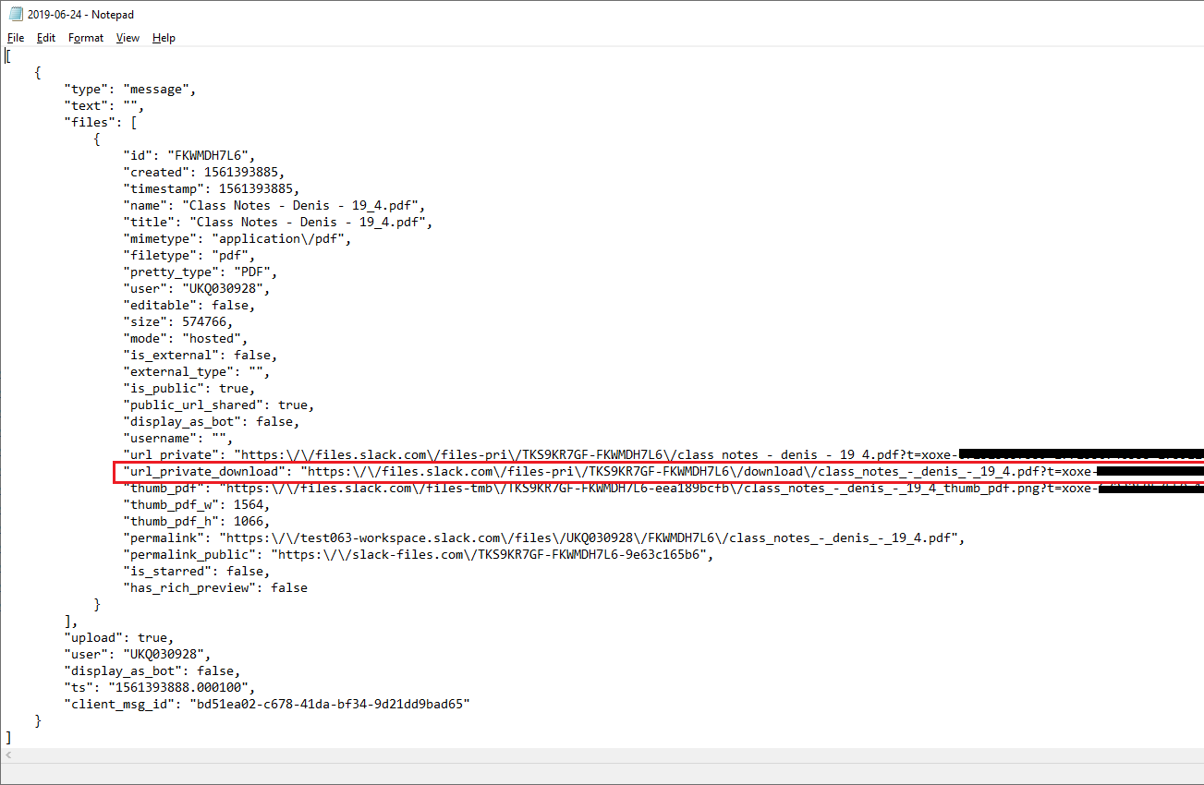Click the horizontal scrollbar at the bottom
This screenshot has height=785, width=1204.
click(x=602, y=755)
